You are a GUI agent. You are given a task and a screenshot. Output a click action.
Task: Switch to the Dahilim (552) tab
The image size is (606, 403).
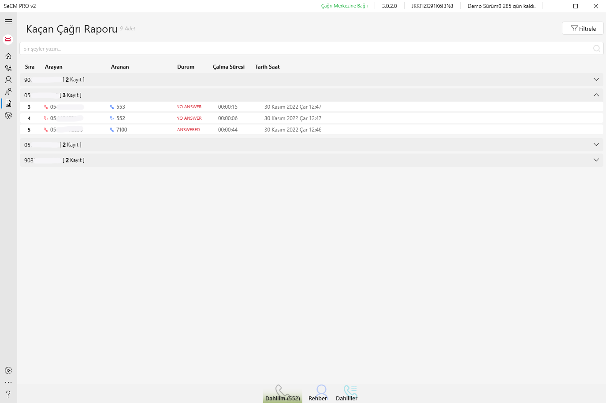point(283,393)
